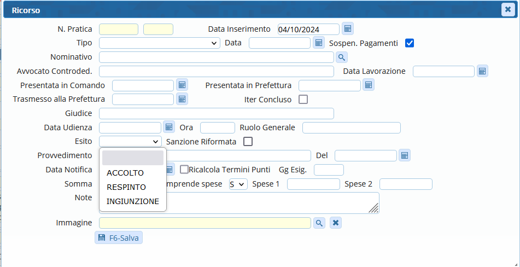Open Trasmesso alla Prefettura calendar
The width and height of the screenshot is (520, 267).
point(182,99)
